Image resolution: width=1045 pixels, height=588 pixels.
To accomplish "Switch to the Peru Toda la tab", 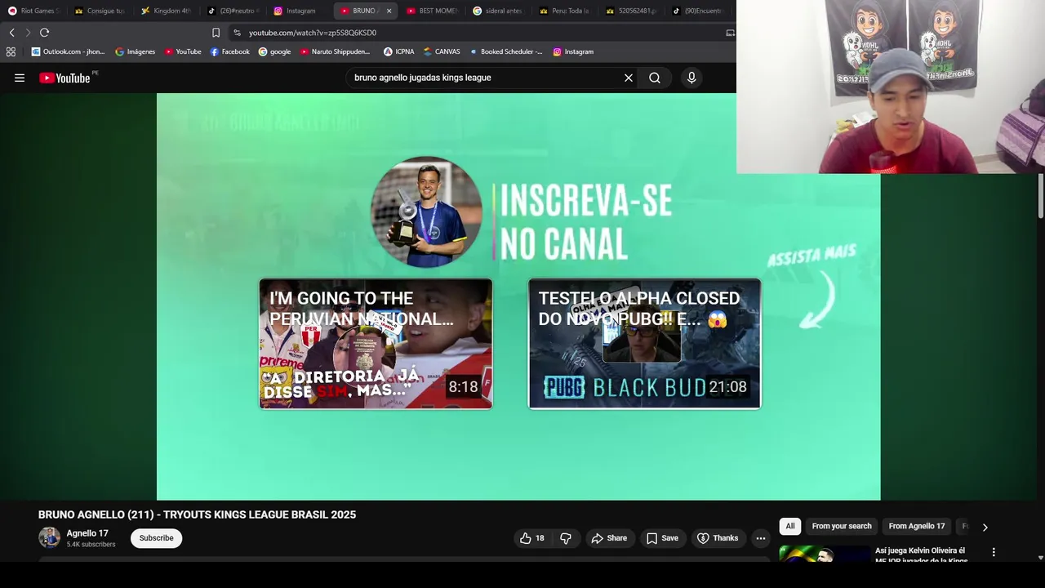I will (x=564, y=11).
